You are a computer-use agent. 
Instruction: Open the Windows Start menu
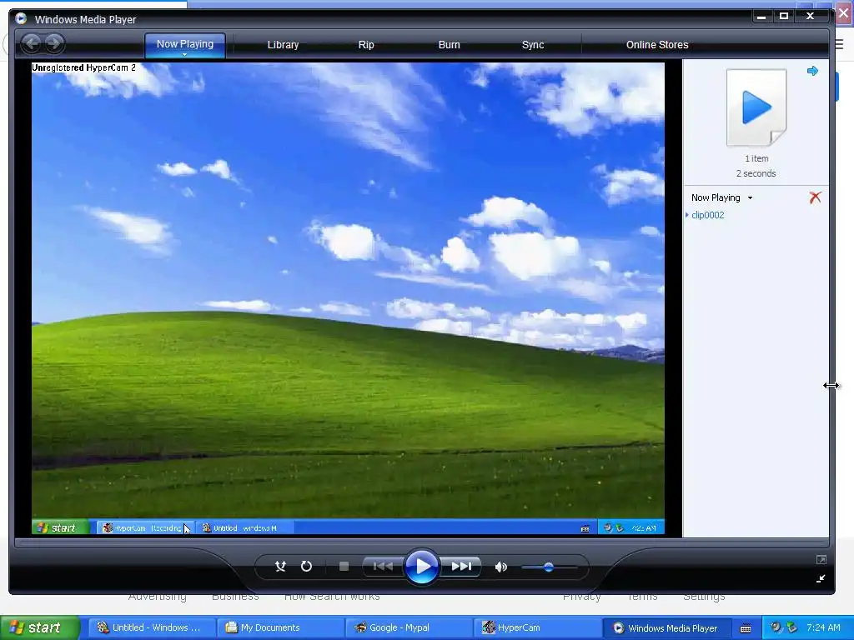pyautogui.click(x=40, y=627)
